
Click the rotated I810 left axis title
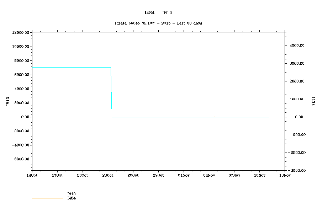[8, 101]
